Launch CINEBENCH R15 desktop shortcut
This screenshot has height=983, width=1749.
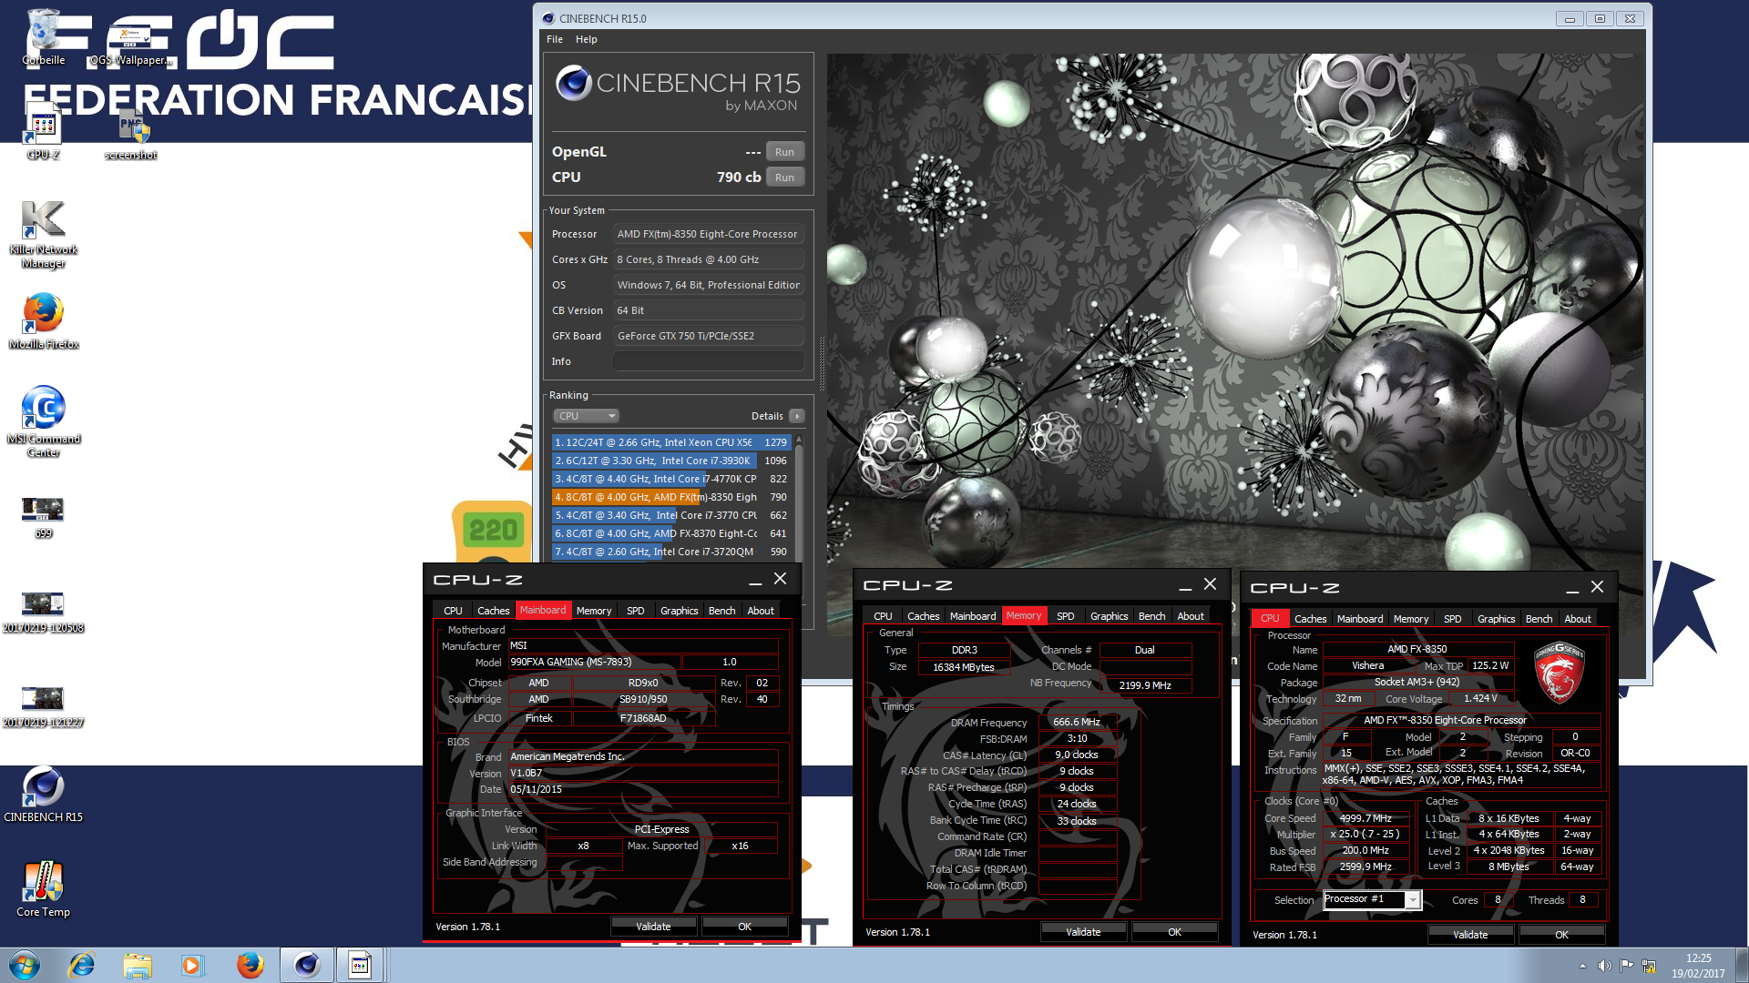tap(43, 794)
